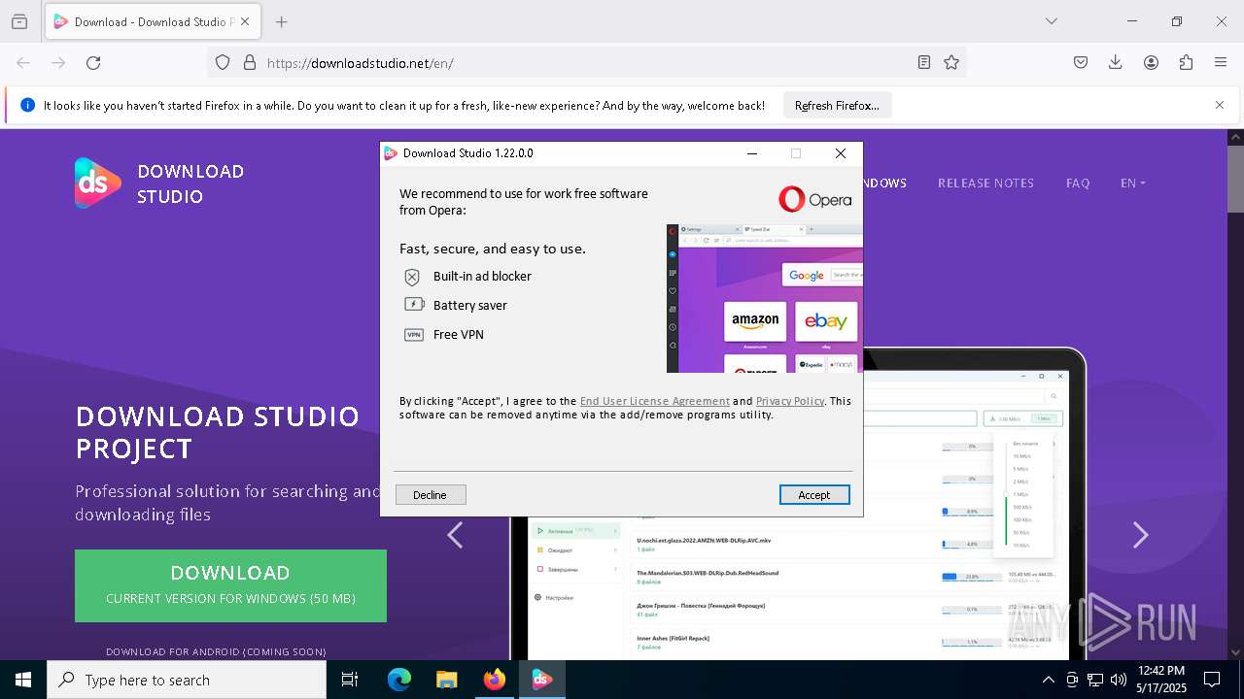Image resolution: width=1244 pixels, height=699 pixels.
Task: Open Task View on the taskbar
Action: point(350,680)
